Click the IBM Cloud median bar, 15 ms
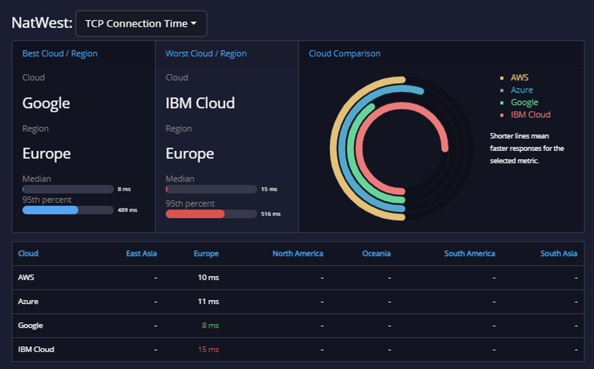 pyautogui.click(x=211, y=189)
